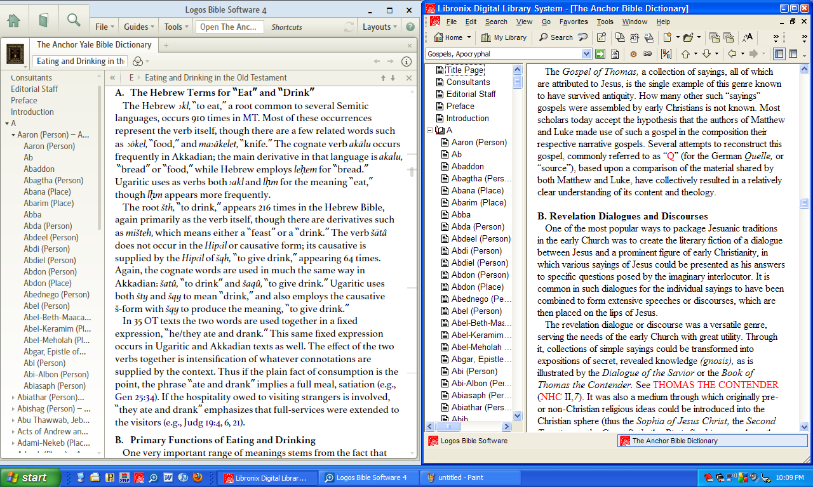Click the Libronix linked chain icon
Image resolution: width=813 pixels, height=487 pixels.
click(x=647, y=54)
